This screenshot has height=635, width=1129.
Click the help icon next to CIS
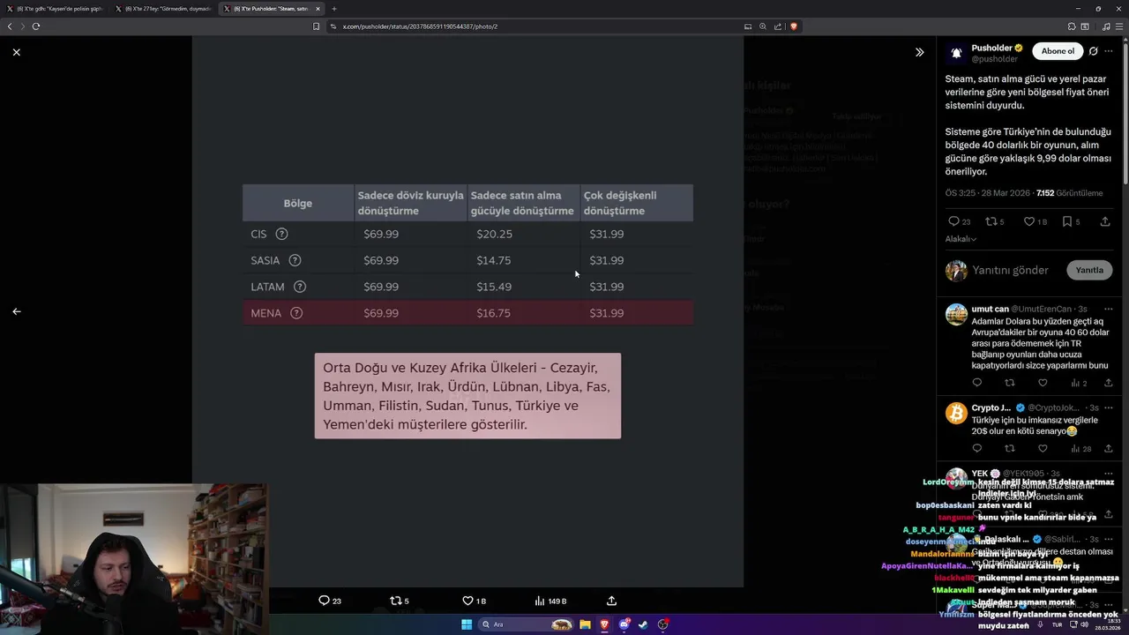[281, 234]
